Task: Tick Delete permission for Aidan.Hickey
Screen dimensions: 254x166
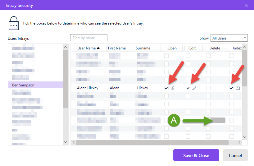Action: coord(208,88)
